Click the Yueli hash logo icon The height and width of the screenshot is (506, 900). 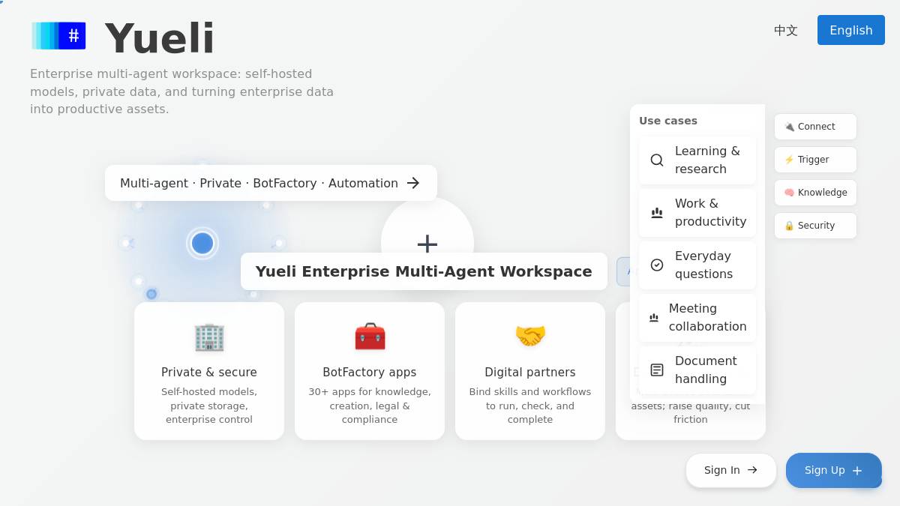pyautogui.click(x=58, y=36)
